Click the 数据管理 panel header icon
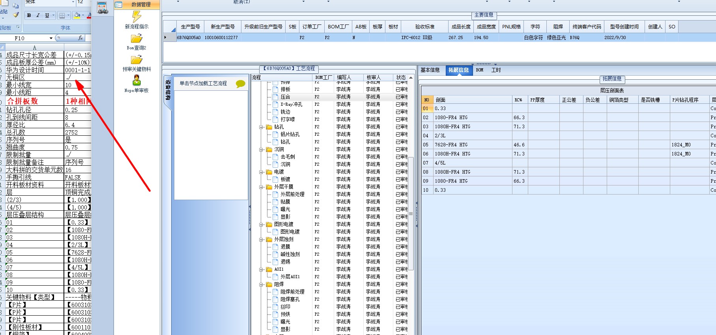716x335 pixels. click(x=118, y=5)
